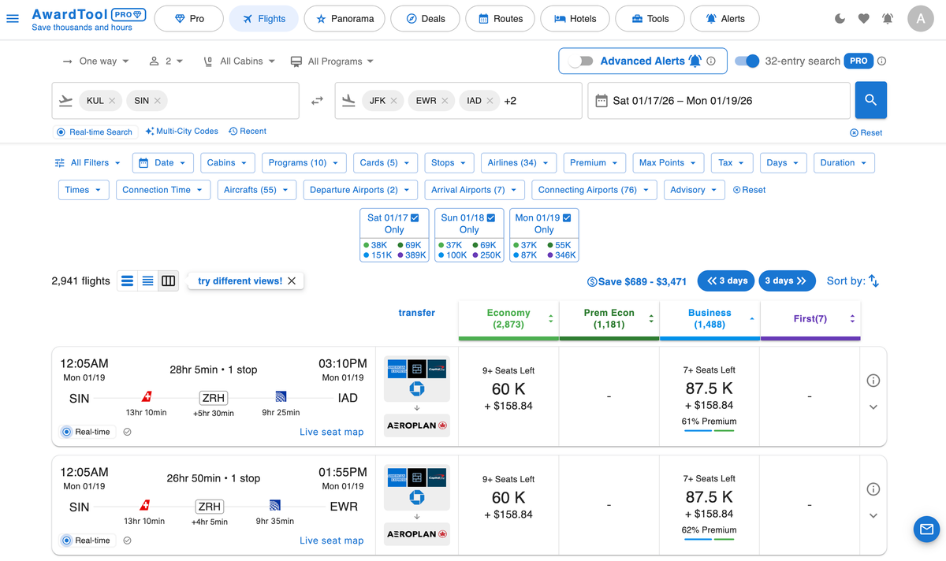Open the chat bubble in the corner

point(926,529)
